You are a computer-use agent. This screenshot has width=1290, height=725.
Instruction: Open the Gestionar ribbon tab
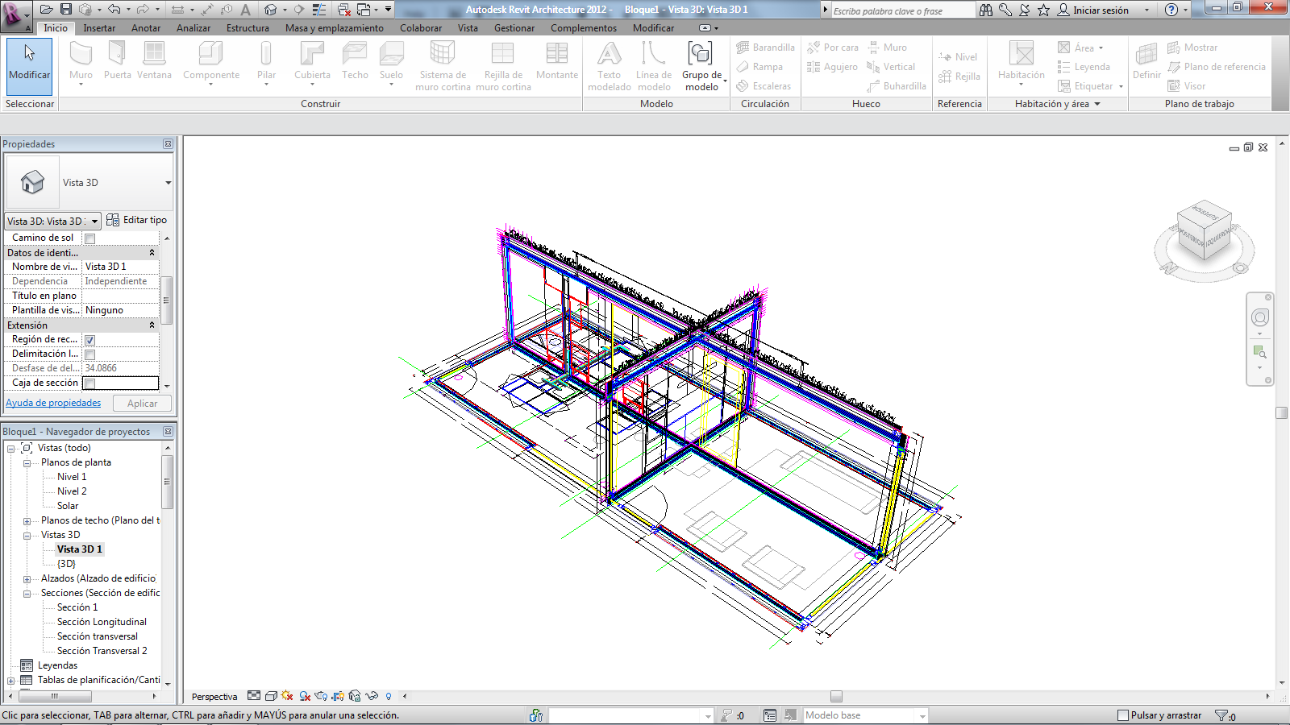click(514, 27)
